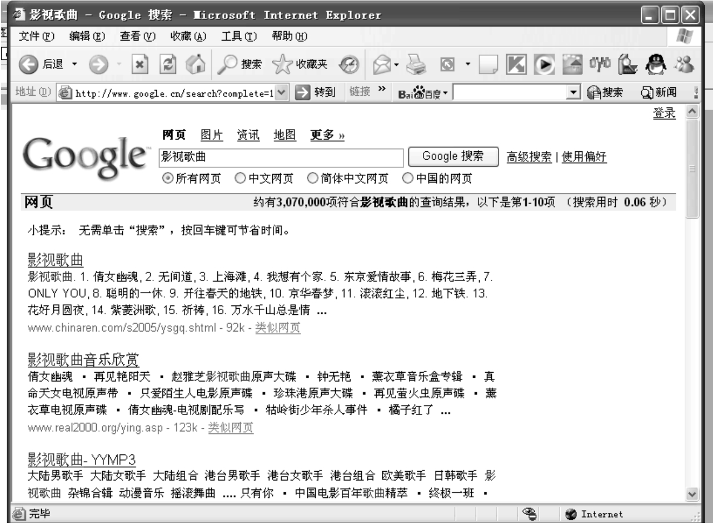Click the Internet zone globe in status bar
Viewport: 713px width, 524px height.
(x=571, y=515)
